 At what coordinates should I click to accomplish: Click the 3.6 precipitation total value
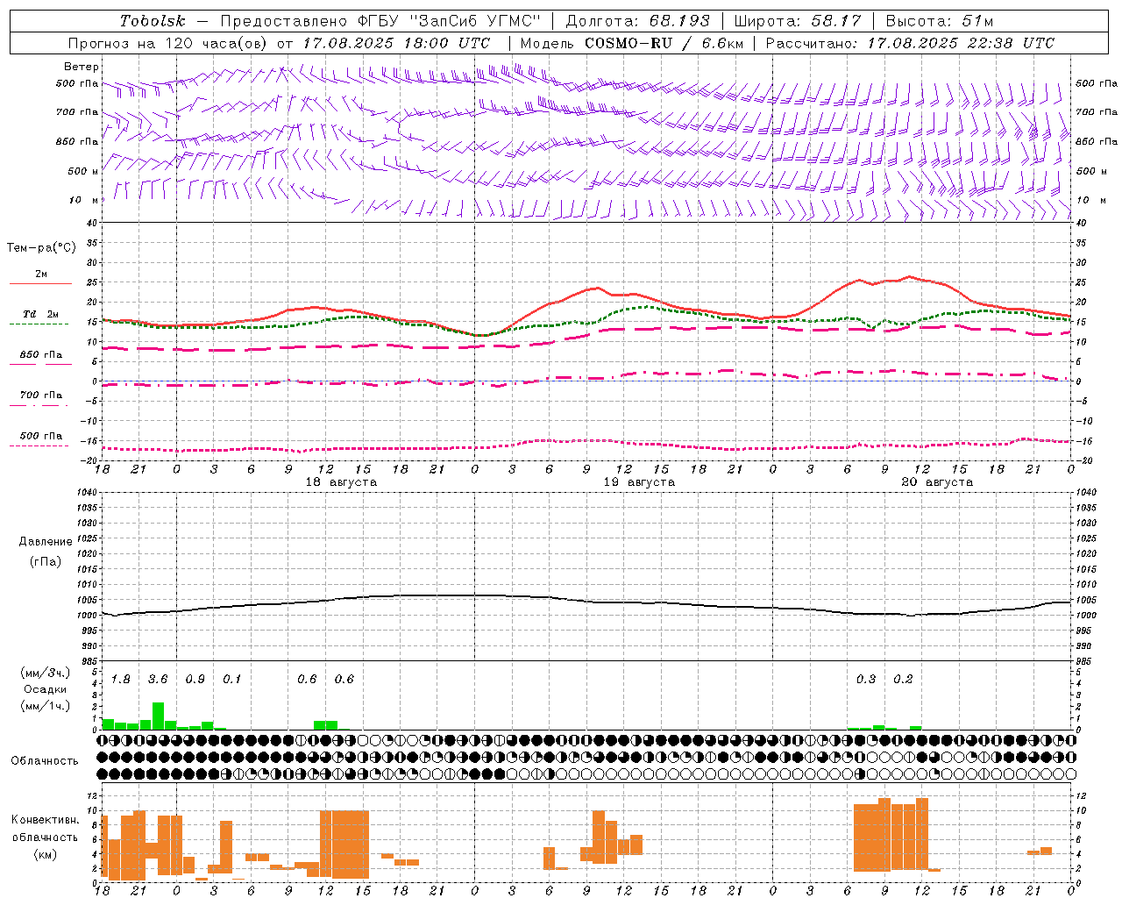click(158, 680)
